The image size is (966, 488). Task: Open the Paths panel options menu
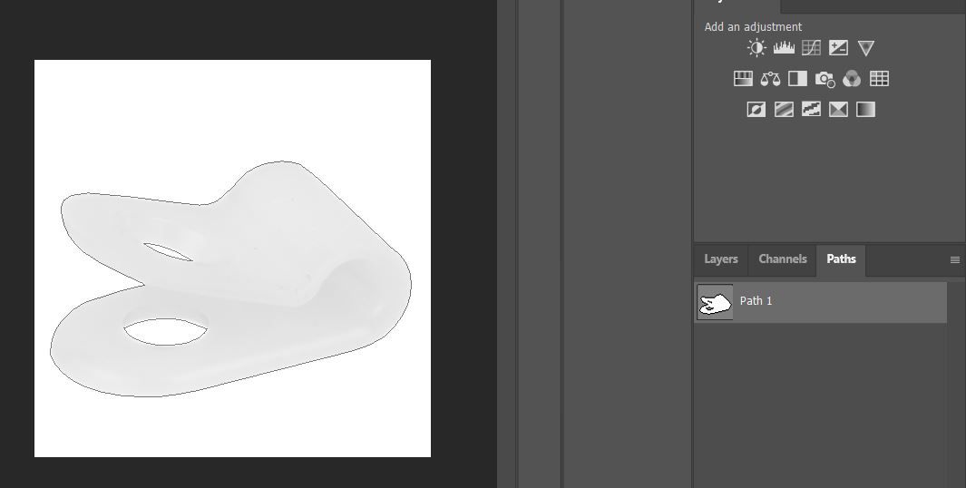954,260
